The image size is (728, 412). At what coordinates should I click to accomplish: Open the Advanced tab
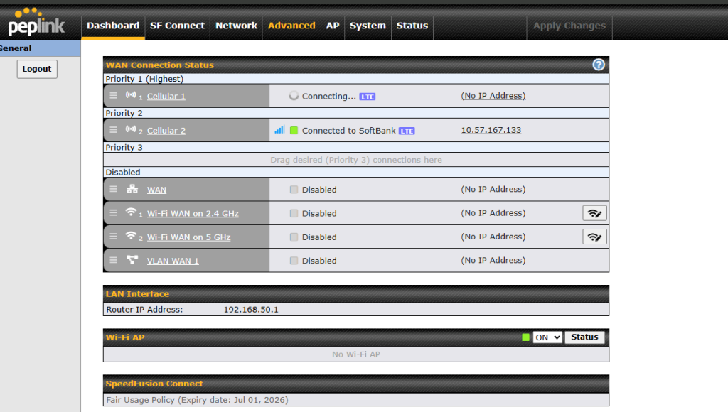(x=291, y=26)
